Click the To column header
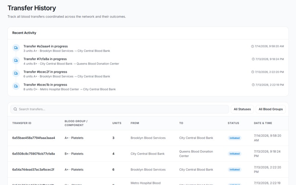Screen dimensions: 296x185 tap(181, 123)
